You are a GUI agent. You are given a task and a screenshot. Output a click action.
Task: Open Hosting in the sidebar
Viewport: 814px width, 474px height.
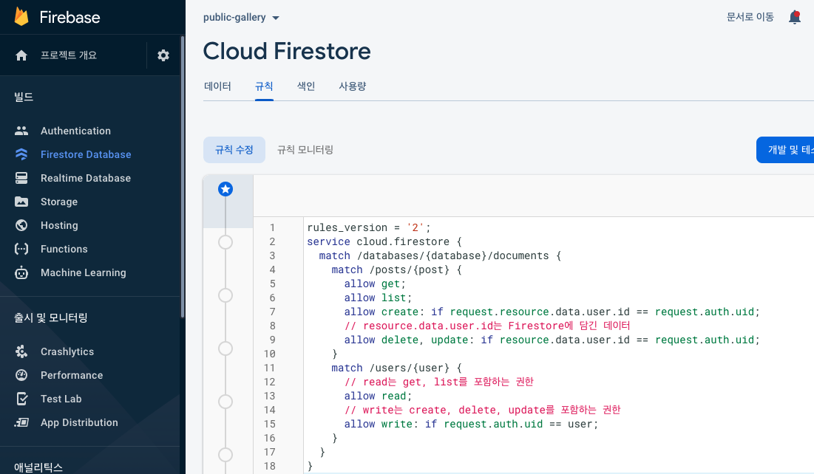tap(59, 225)
